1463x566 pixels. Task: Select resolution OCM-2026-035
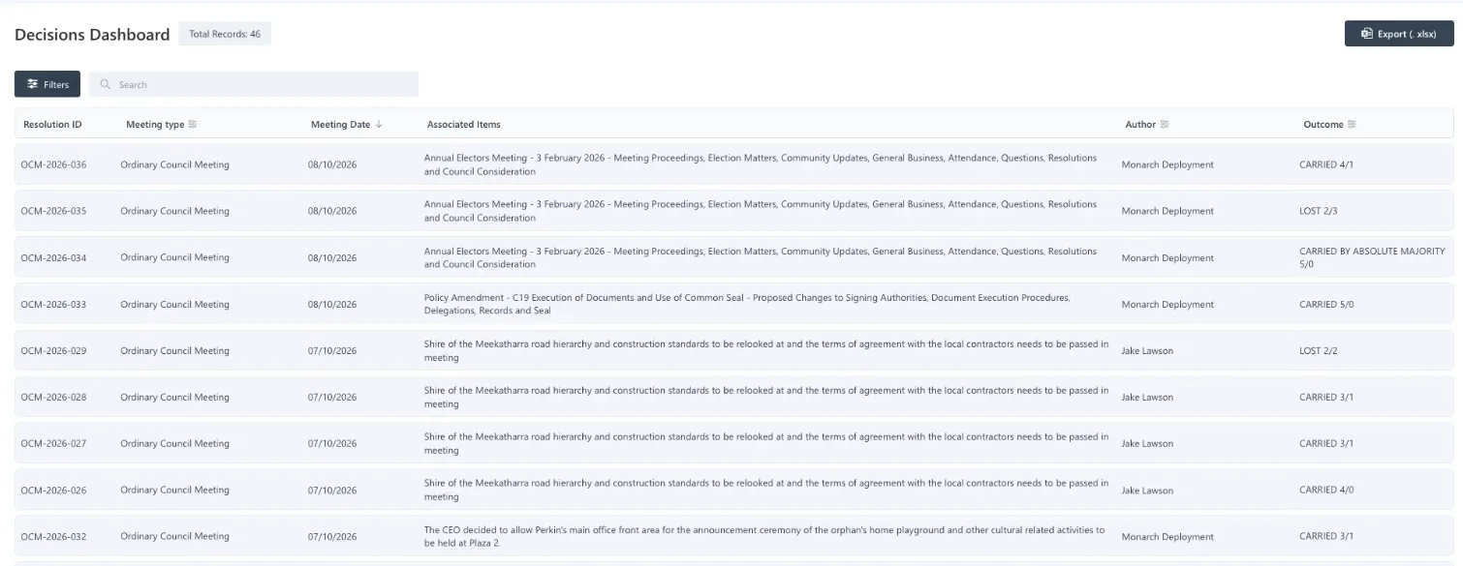53,211
